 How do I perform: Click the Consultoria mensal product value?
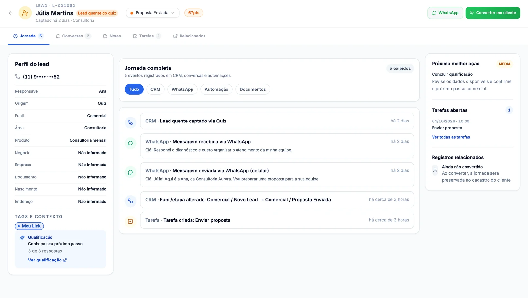coord(88,140)
